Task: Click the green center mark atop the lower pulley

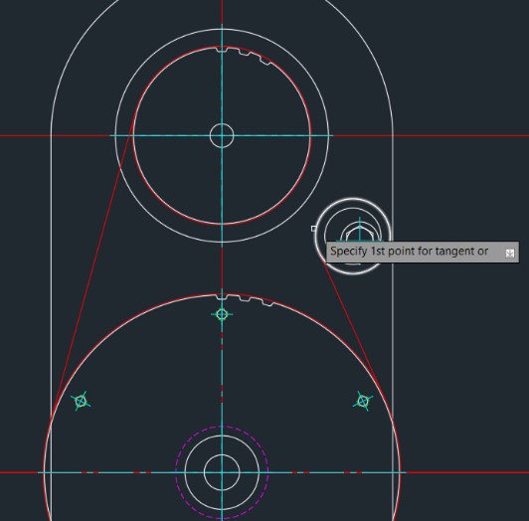Action: 222,314
